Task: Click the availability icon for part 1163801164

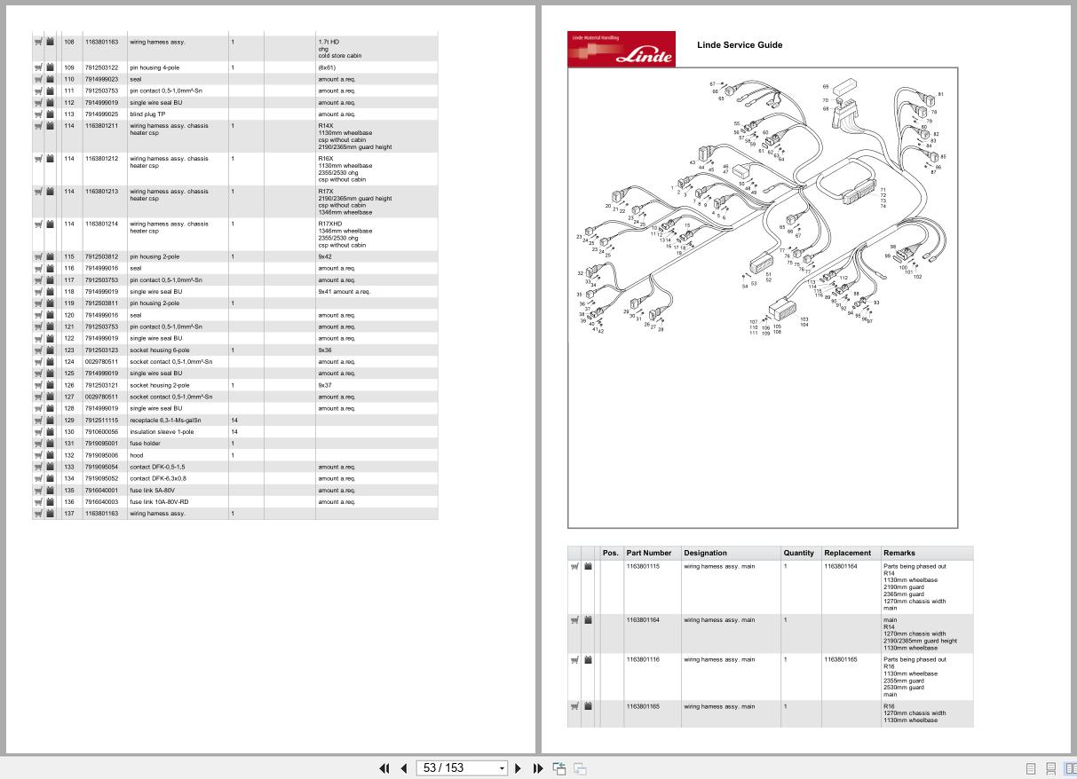Action: coord(588,619)
